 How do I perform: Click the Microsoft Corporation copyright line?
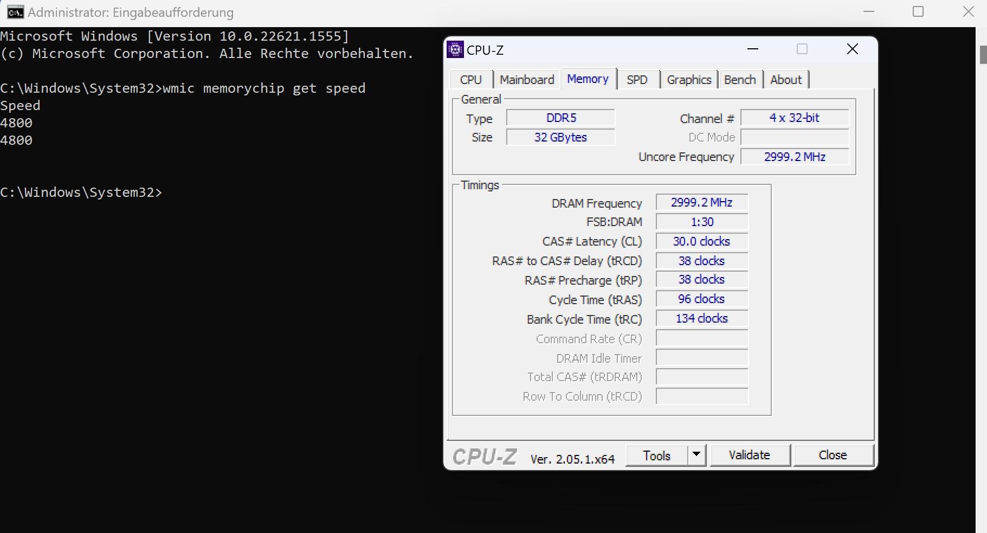[207, 54]
